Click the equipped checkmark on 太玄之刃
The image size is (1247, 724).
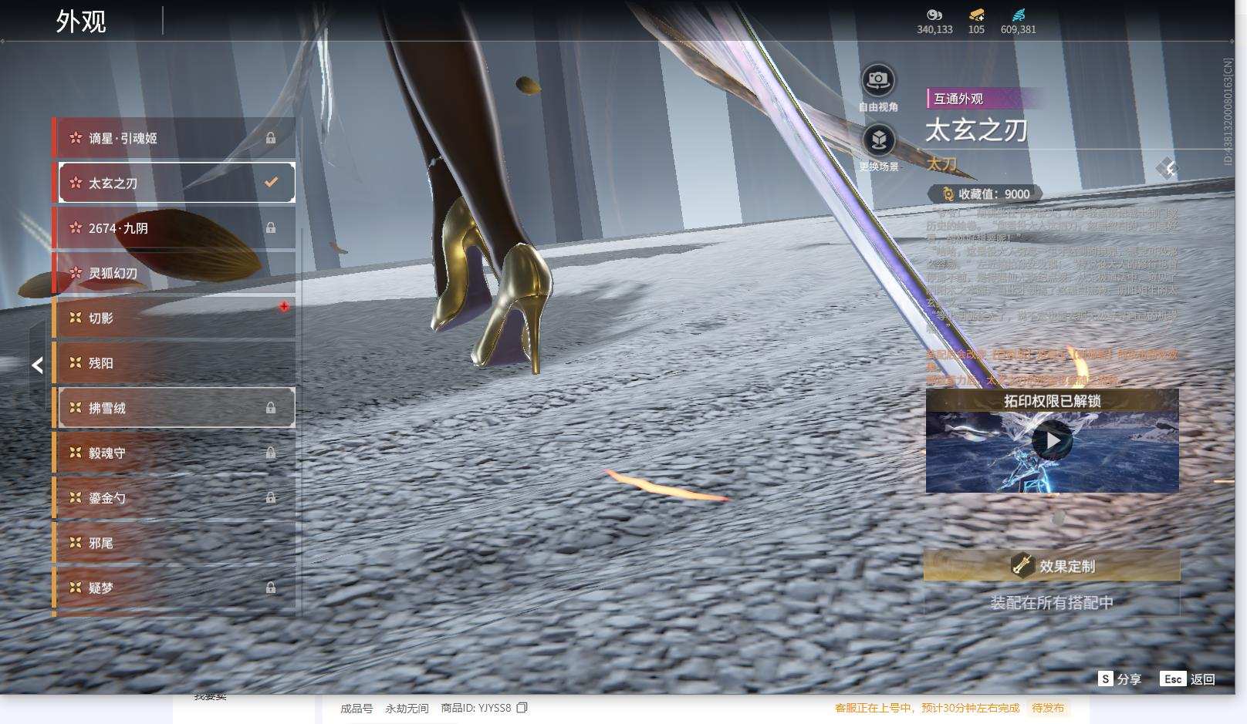[271, 182]
